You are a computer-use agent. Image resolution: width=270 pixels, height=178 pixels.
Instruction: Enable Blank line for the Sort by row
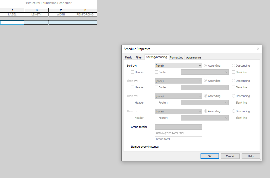coord(233,72)
